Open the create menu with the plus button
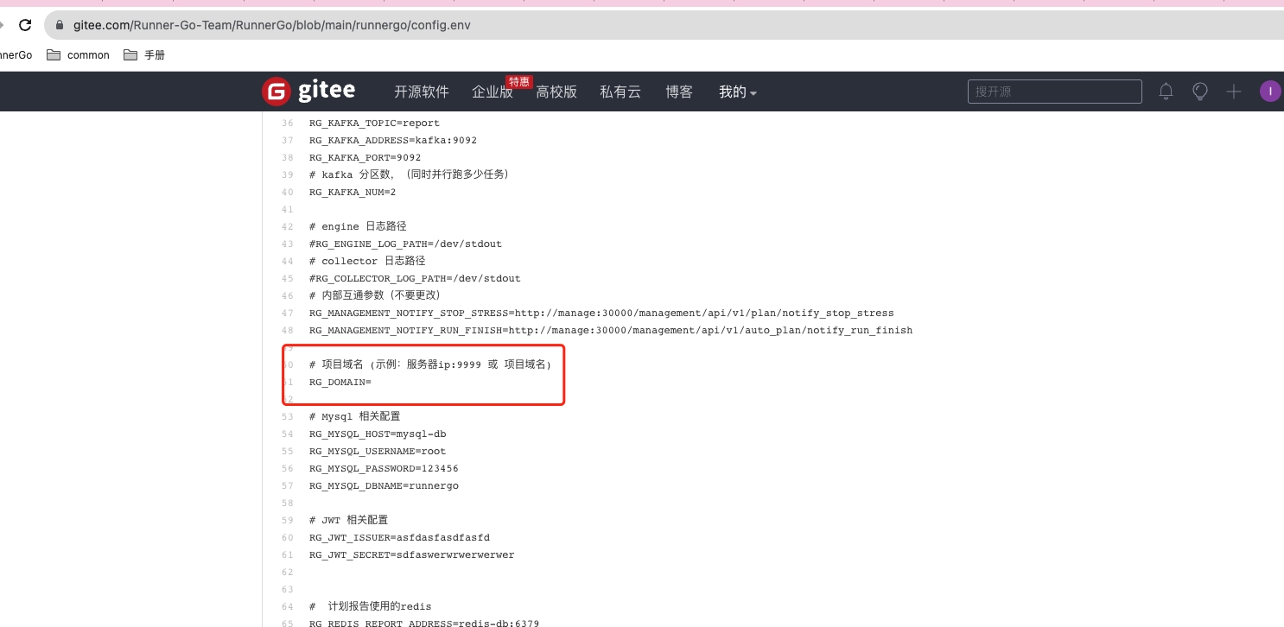Image resolution: width=1284 pixels, height=627 pixels. (x=1234, y=91)
